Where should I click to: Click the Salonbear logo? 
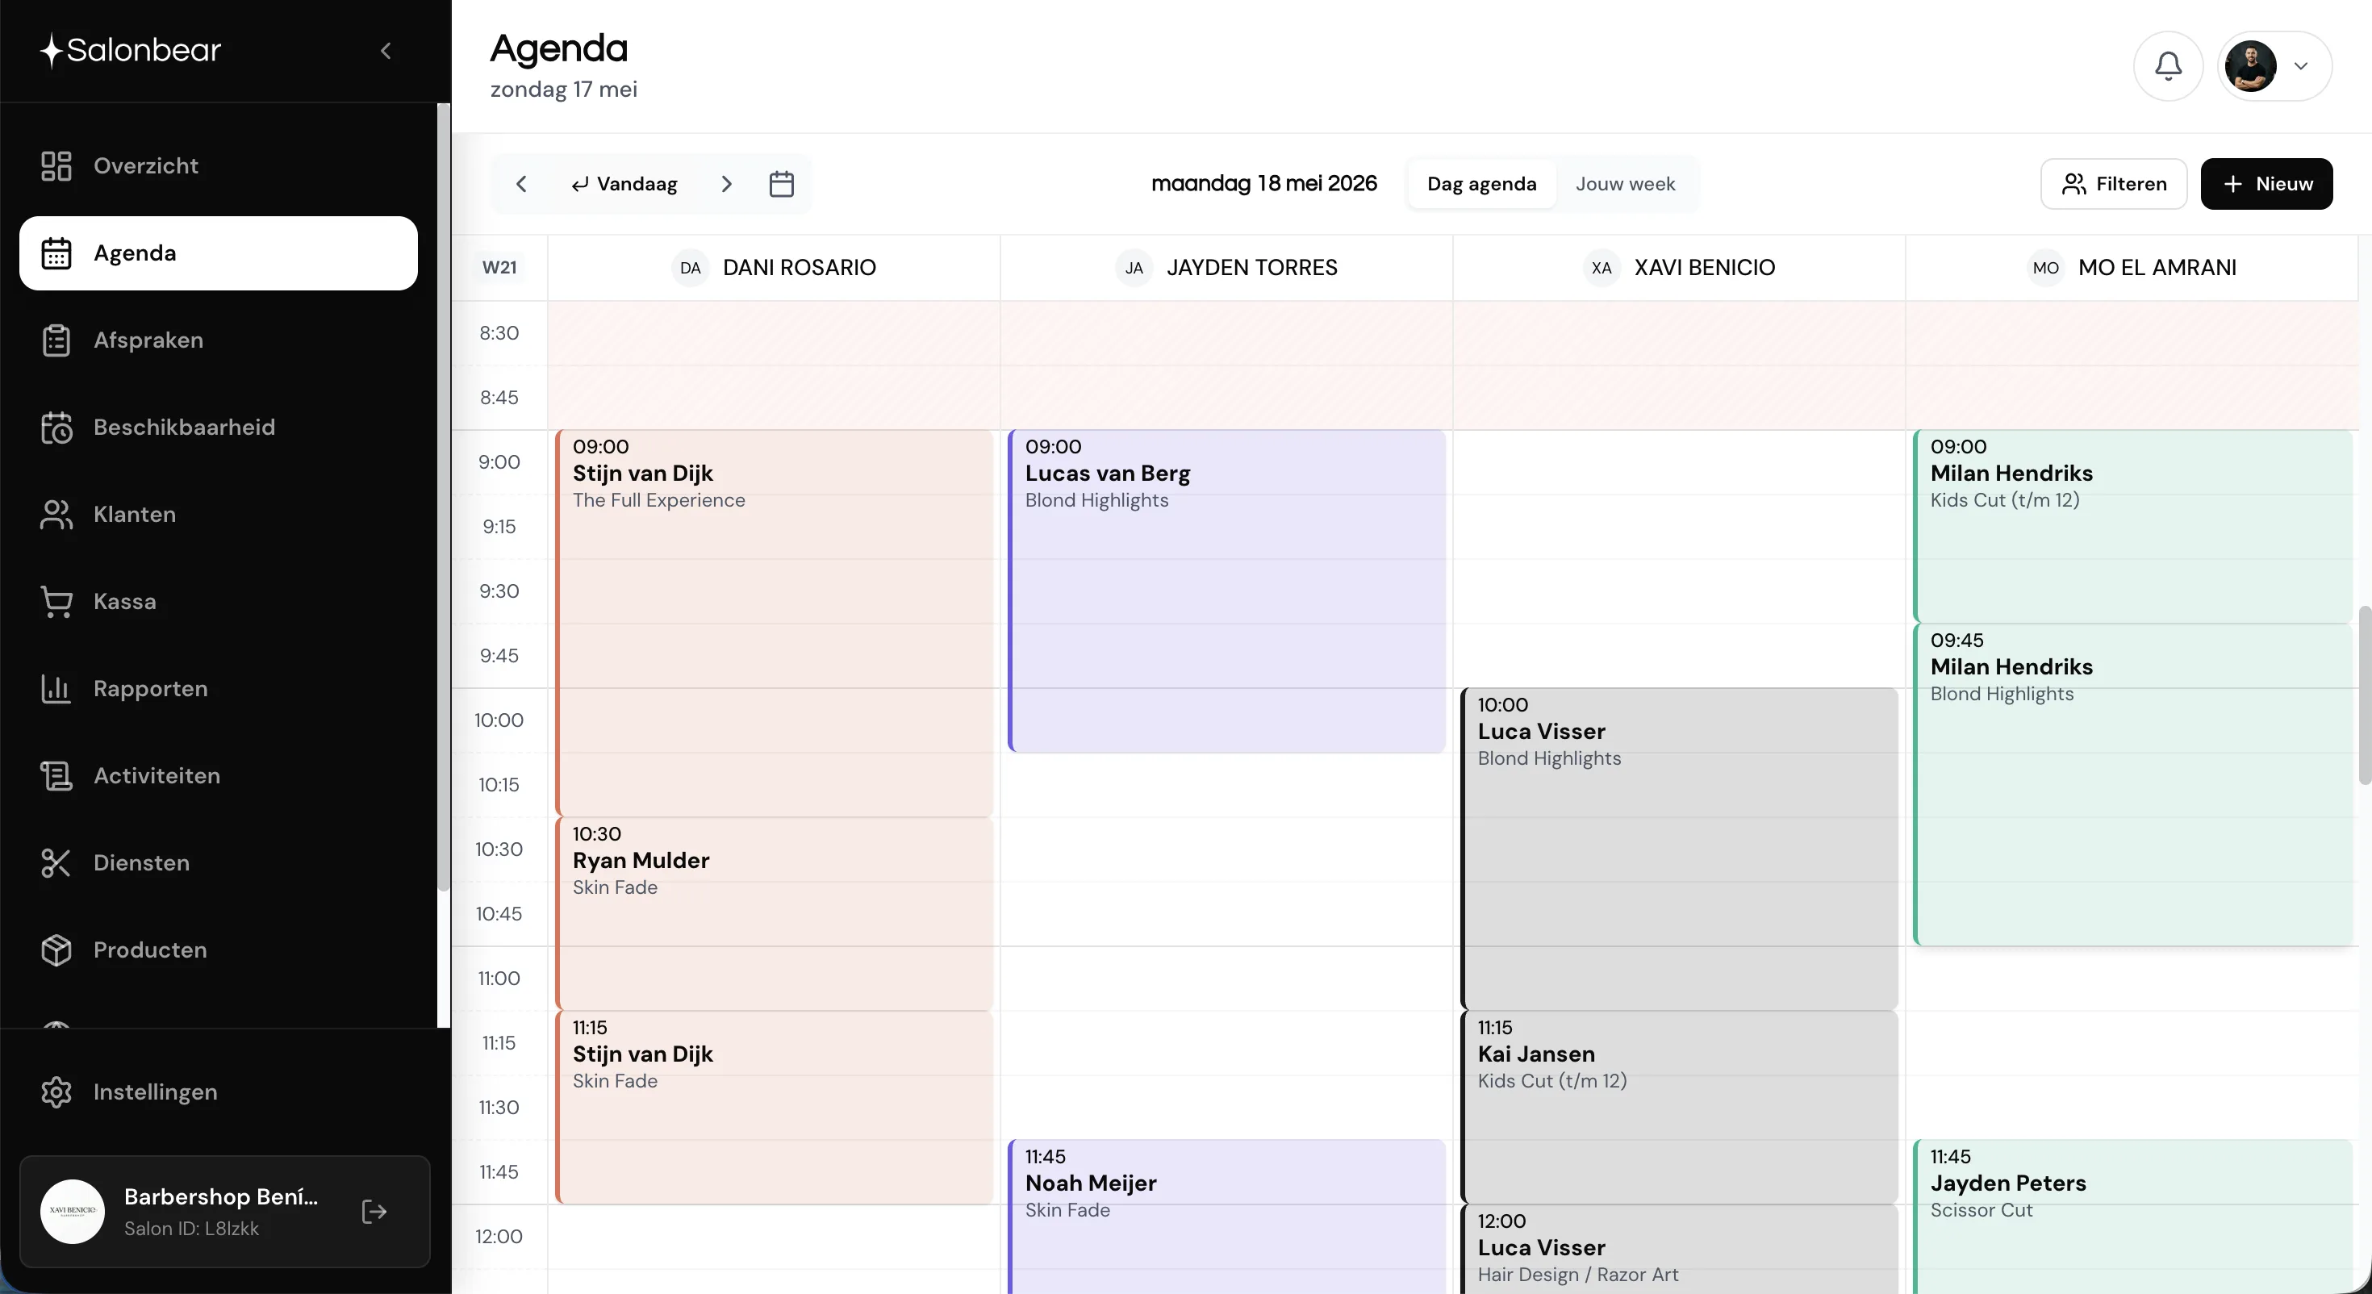pyautogui.click(x=130, y=50)
